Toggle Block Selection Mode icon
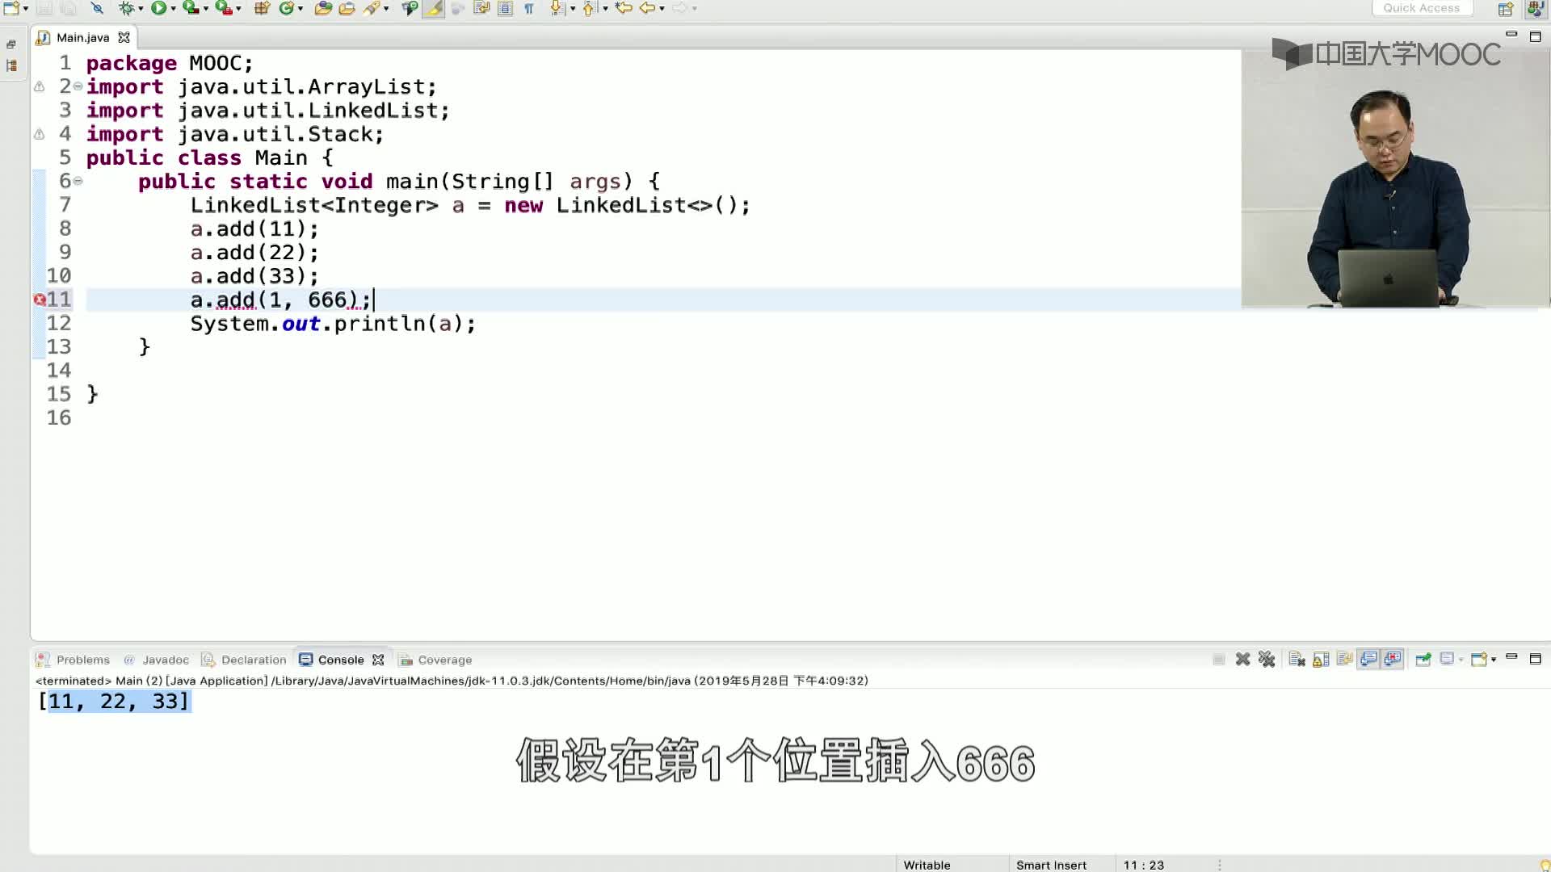1551x872 pixels. tap(505, 8)
